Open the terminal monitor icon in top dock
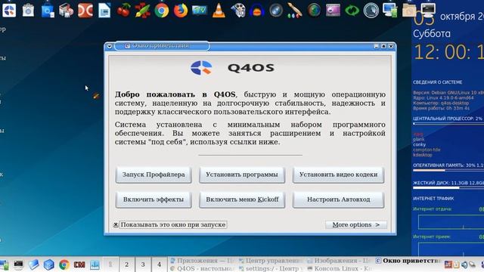484x272 pixels. (429, 10)
